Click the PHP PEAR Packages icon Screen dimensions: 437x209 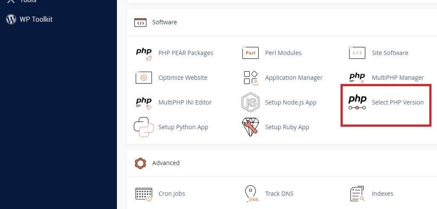click(144, 54)
